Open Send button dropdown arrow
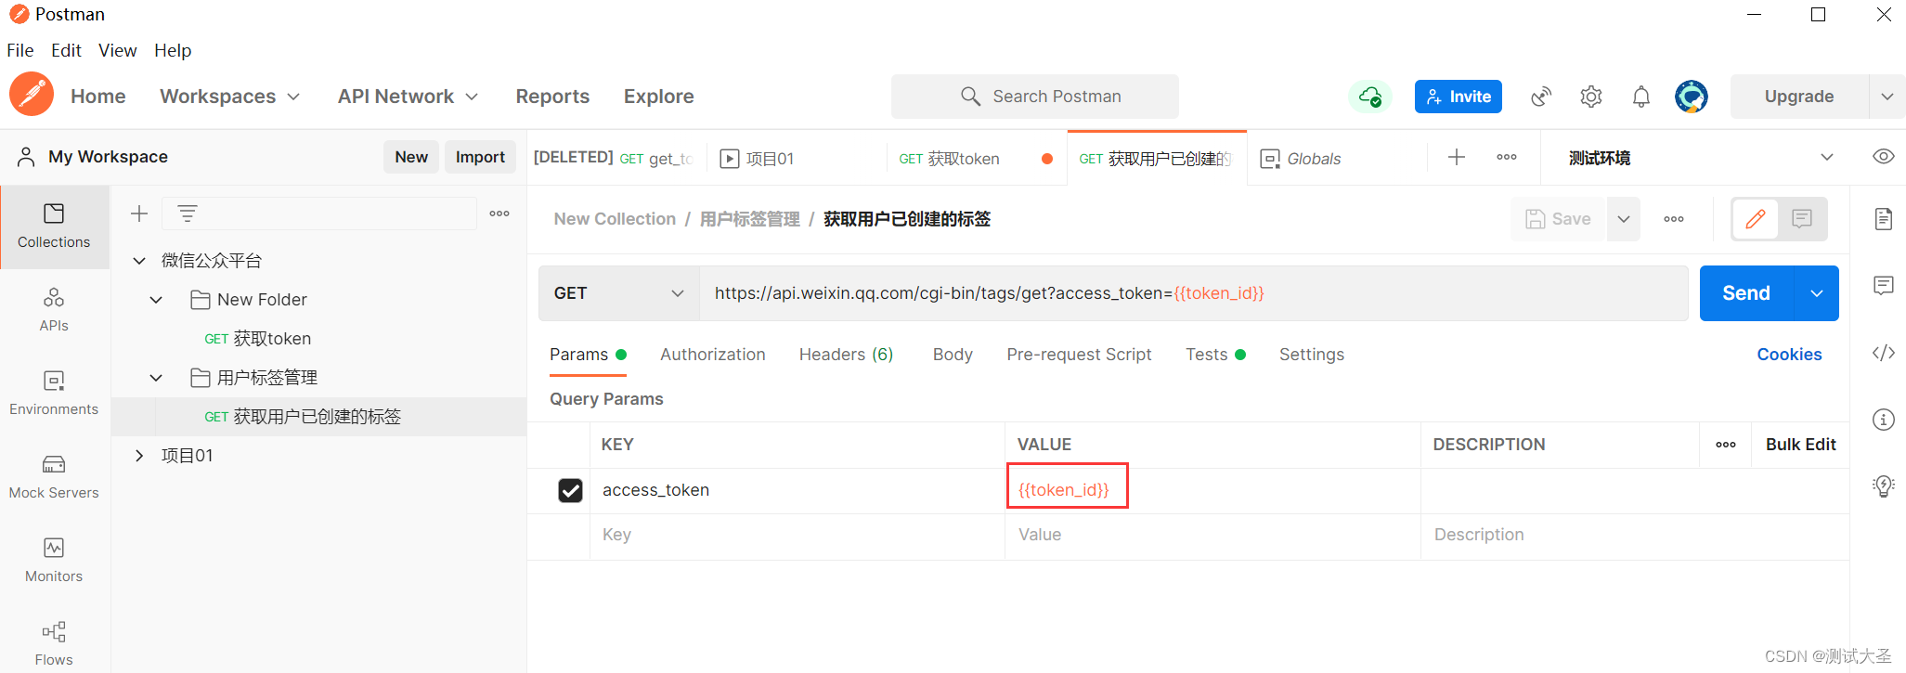The image size is (1906, 673). click(x=1817, y=293)
